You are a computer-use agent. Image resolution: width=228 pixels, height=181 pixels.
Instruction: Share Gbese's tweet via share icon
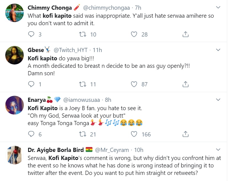point(186,84)
